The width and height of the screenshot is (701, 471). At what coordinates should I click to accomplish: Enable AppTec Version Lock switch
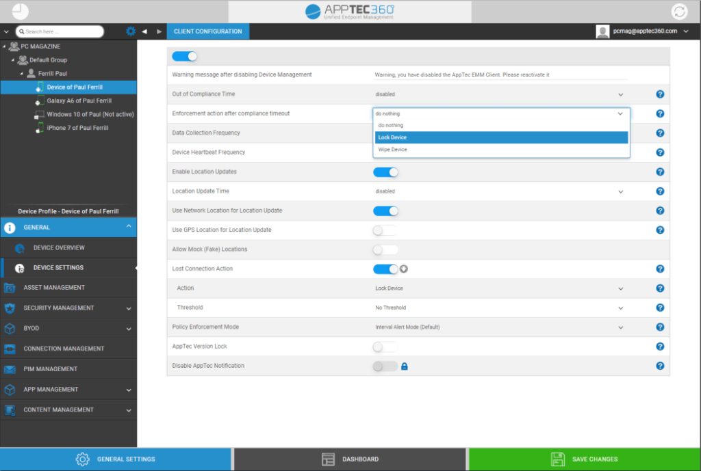pyautogui.click(x=385, y=347)
